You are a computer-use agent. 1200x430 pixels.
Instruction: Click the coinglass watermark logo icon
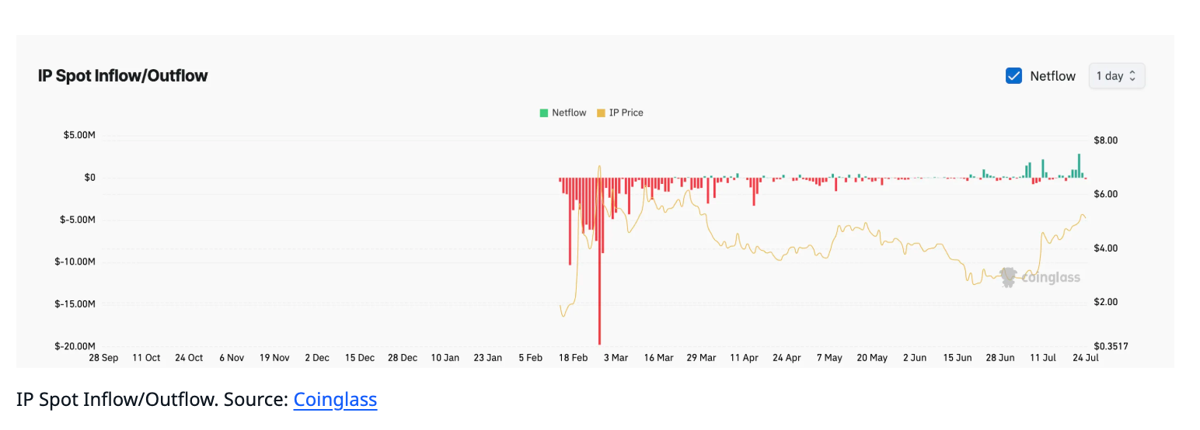[1008, 277]
